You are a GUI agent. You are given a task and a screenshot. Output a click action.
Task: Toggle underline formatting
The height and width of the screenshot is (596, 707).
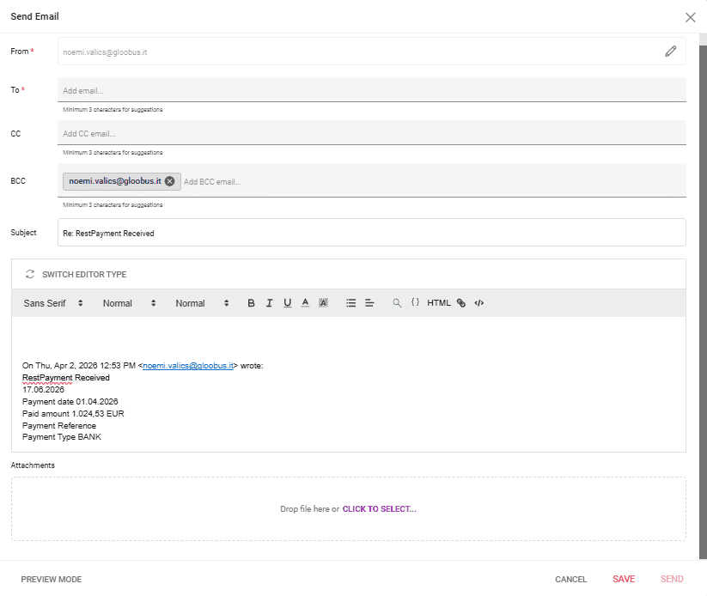point(287,303)
